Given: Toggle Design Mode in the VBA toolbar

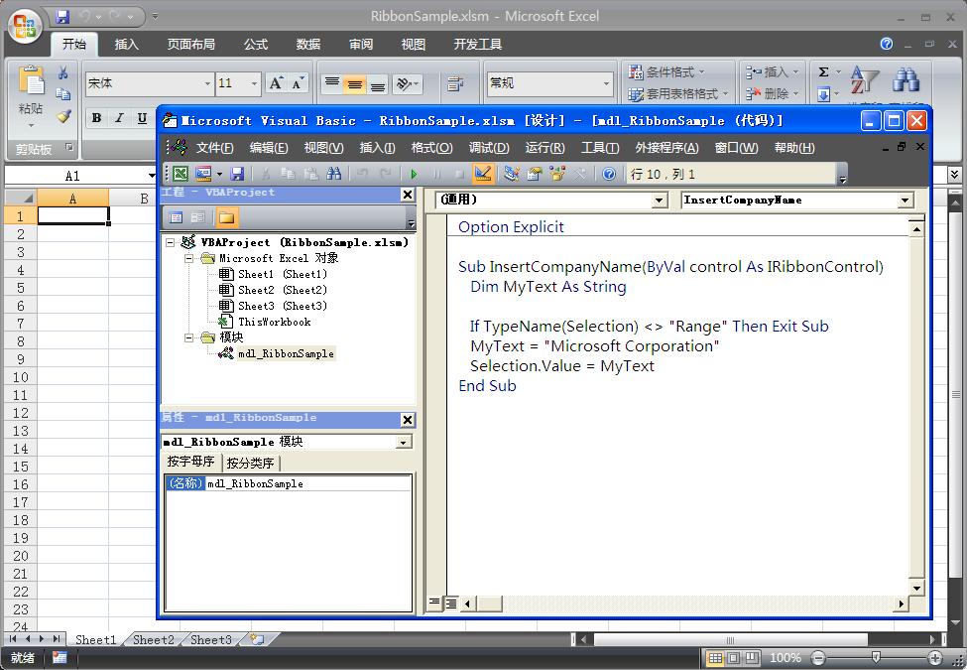Looking at the screenshot, I should (x=483, y=174).
